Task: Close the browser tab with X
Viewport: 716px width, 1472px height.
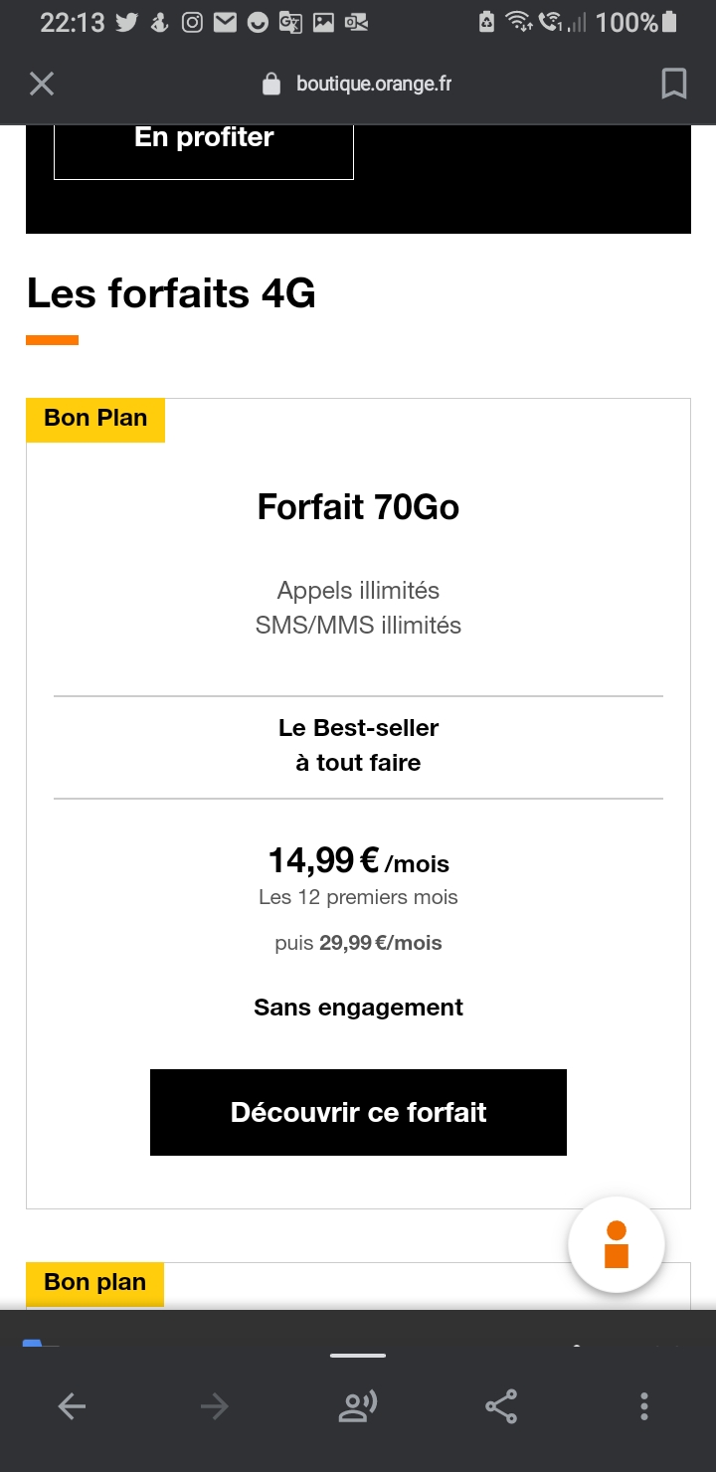Action: click(42, 85)
